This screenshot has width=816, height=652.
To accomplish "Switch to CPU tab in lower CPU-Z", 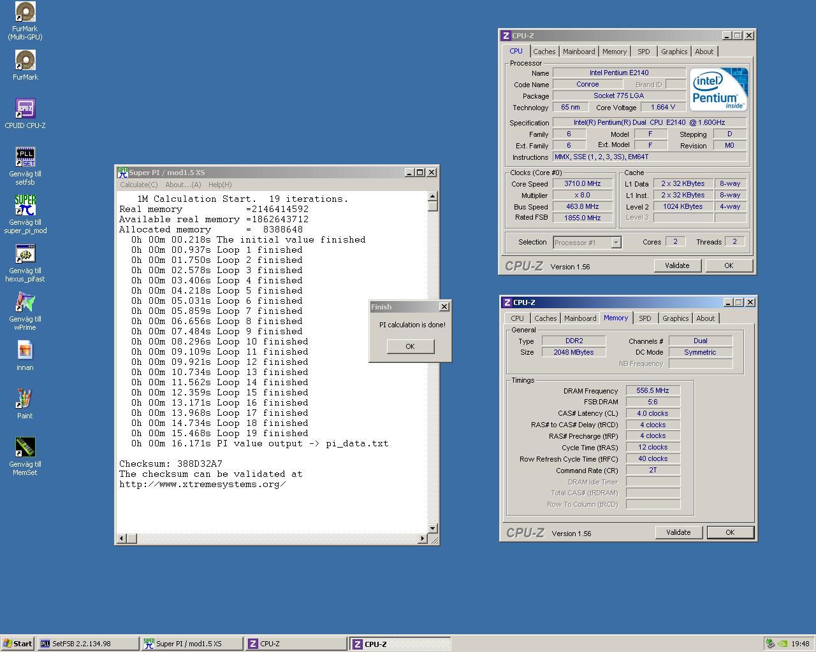I will click(517, 318).
